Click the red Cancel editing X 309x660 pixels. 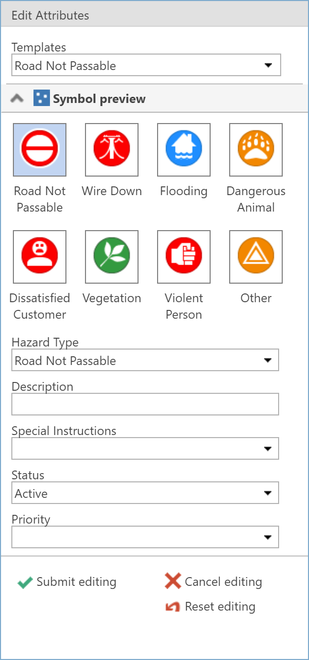pos(172,581)
